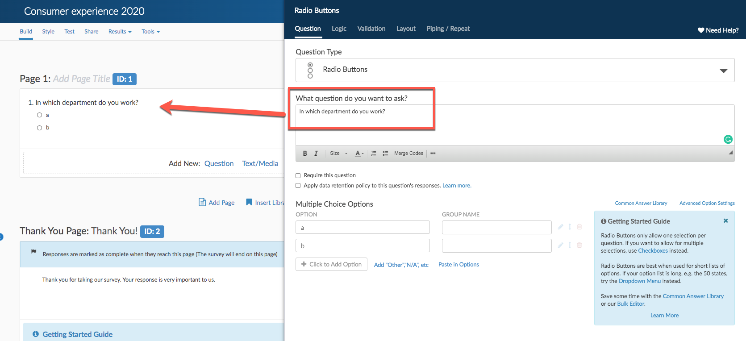
Task: Follow the data retention 'Learn more' link
Action: click(x=457, y=186)
